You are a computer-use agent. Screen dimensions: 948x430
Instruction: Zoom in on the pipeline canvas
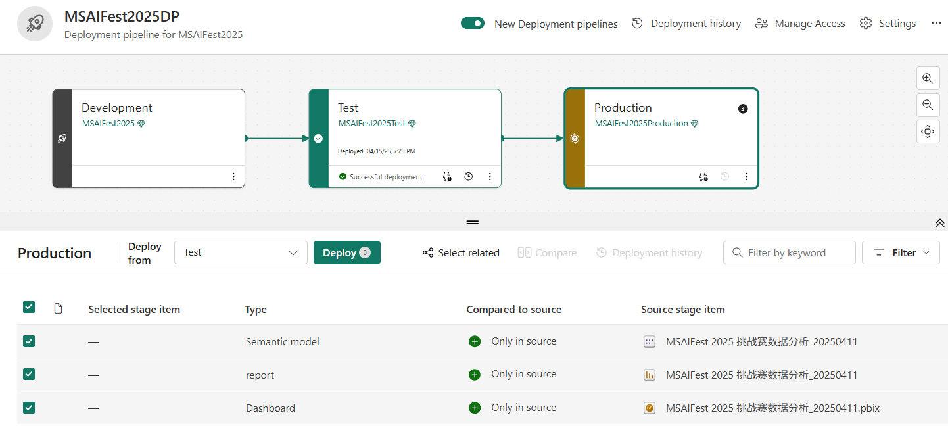[x=928, y=78]
